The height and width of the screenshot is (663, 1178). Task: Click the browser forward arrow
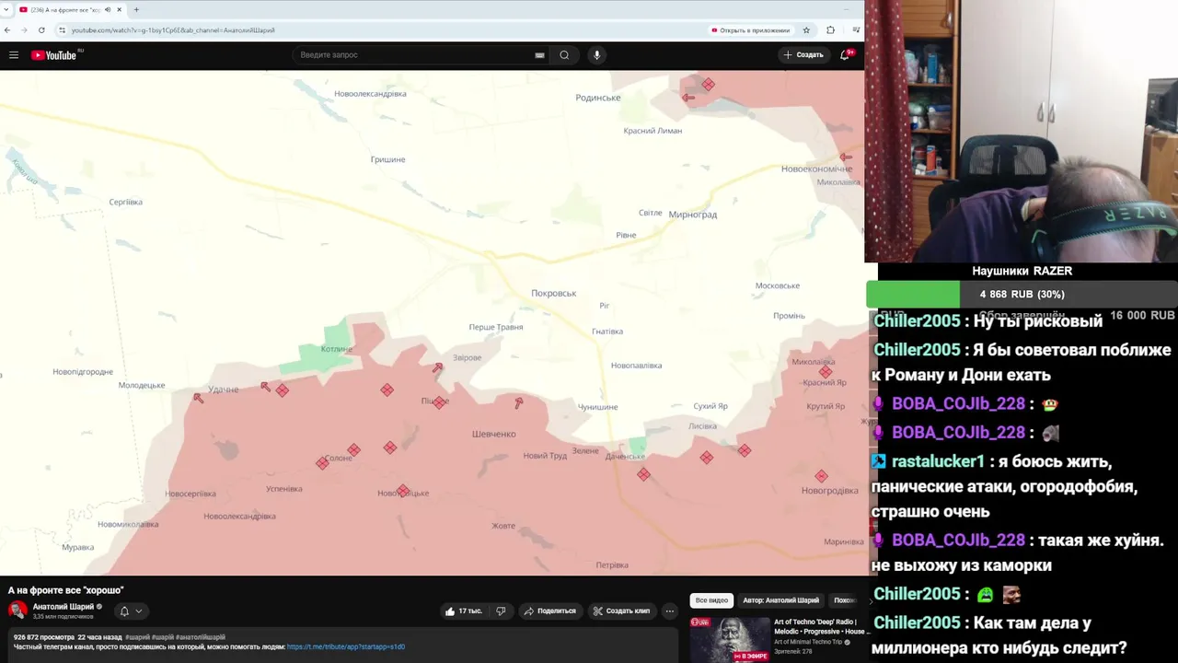24,30
